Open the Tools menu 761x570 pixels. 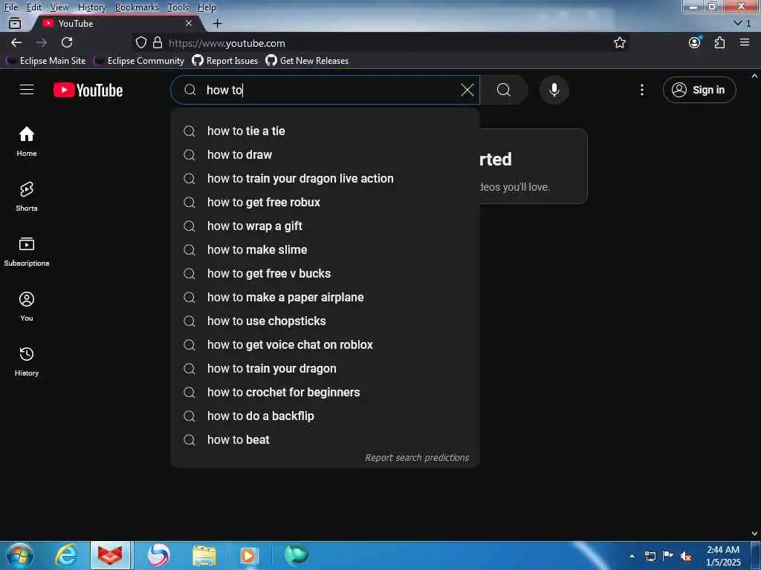[178, 7]
